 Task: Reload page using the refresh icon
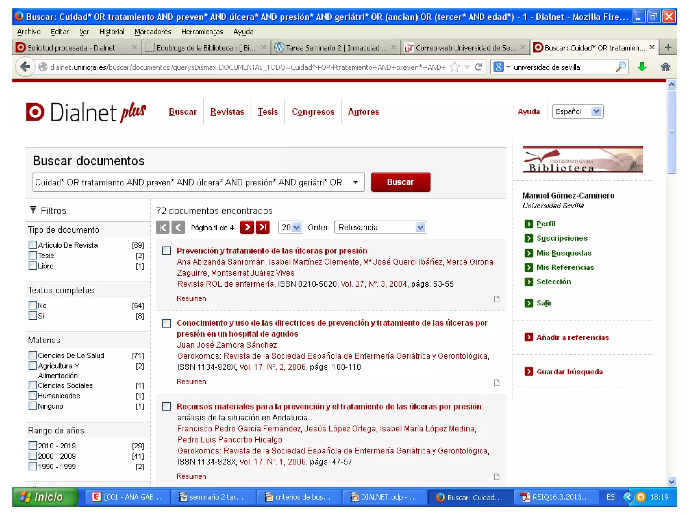478,67
